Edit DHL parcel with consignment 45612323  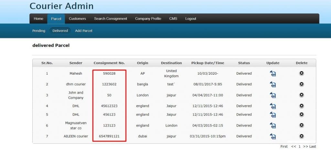click(x=273, y=106)
